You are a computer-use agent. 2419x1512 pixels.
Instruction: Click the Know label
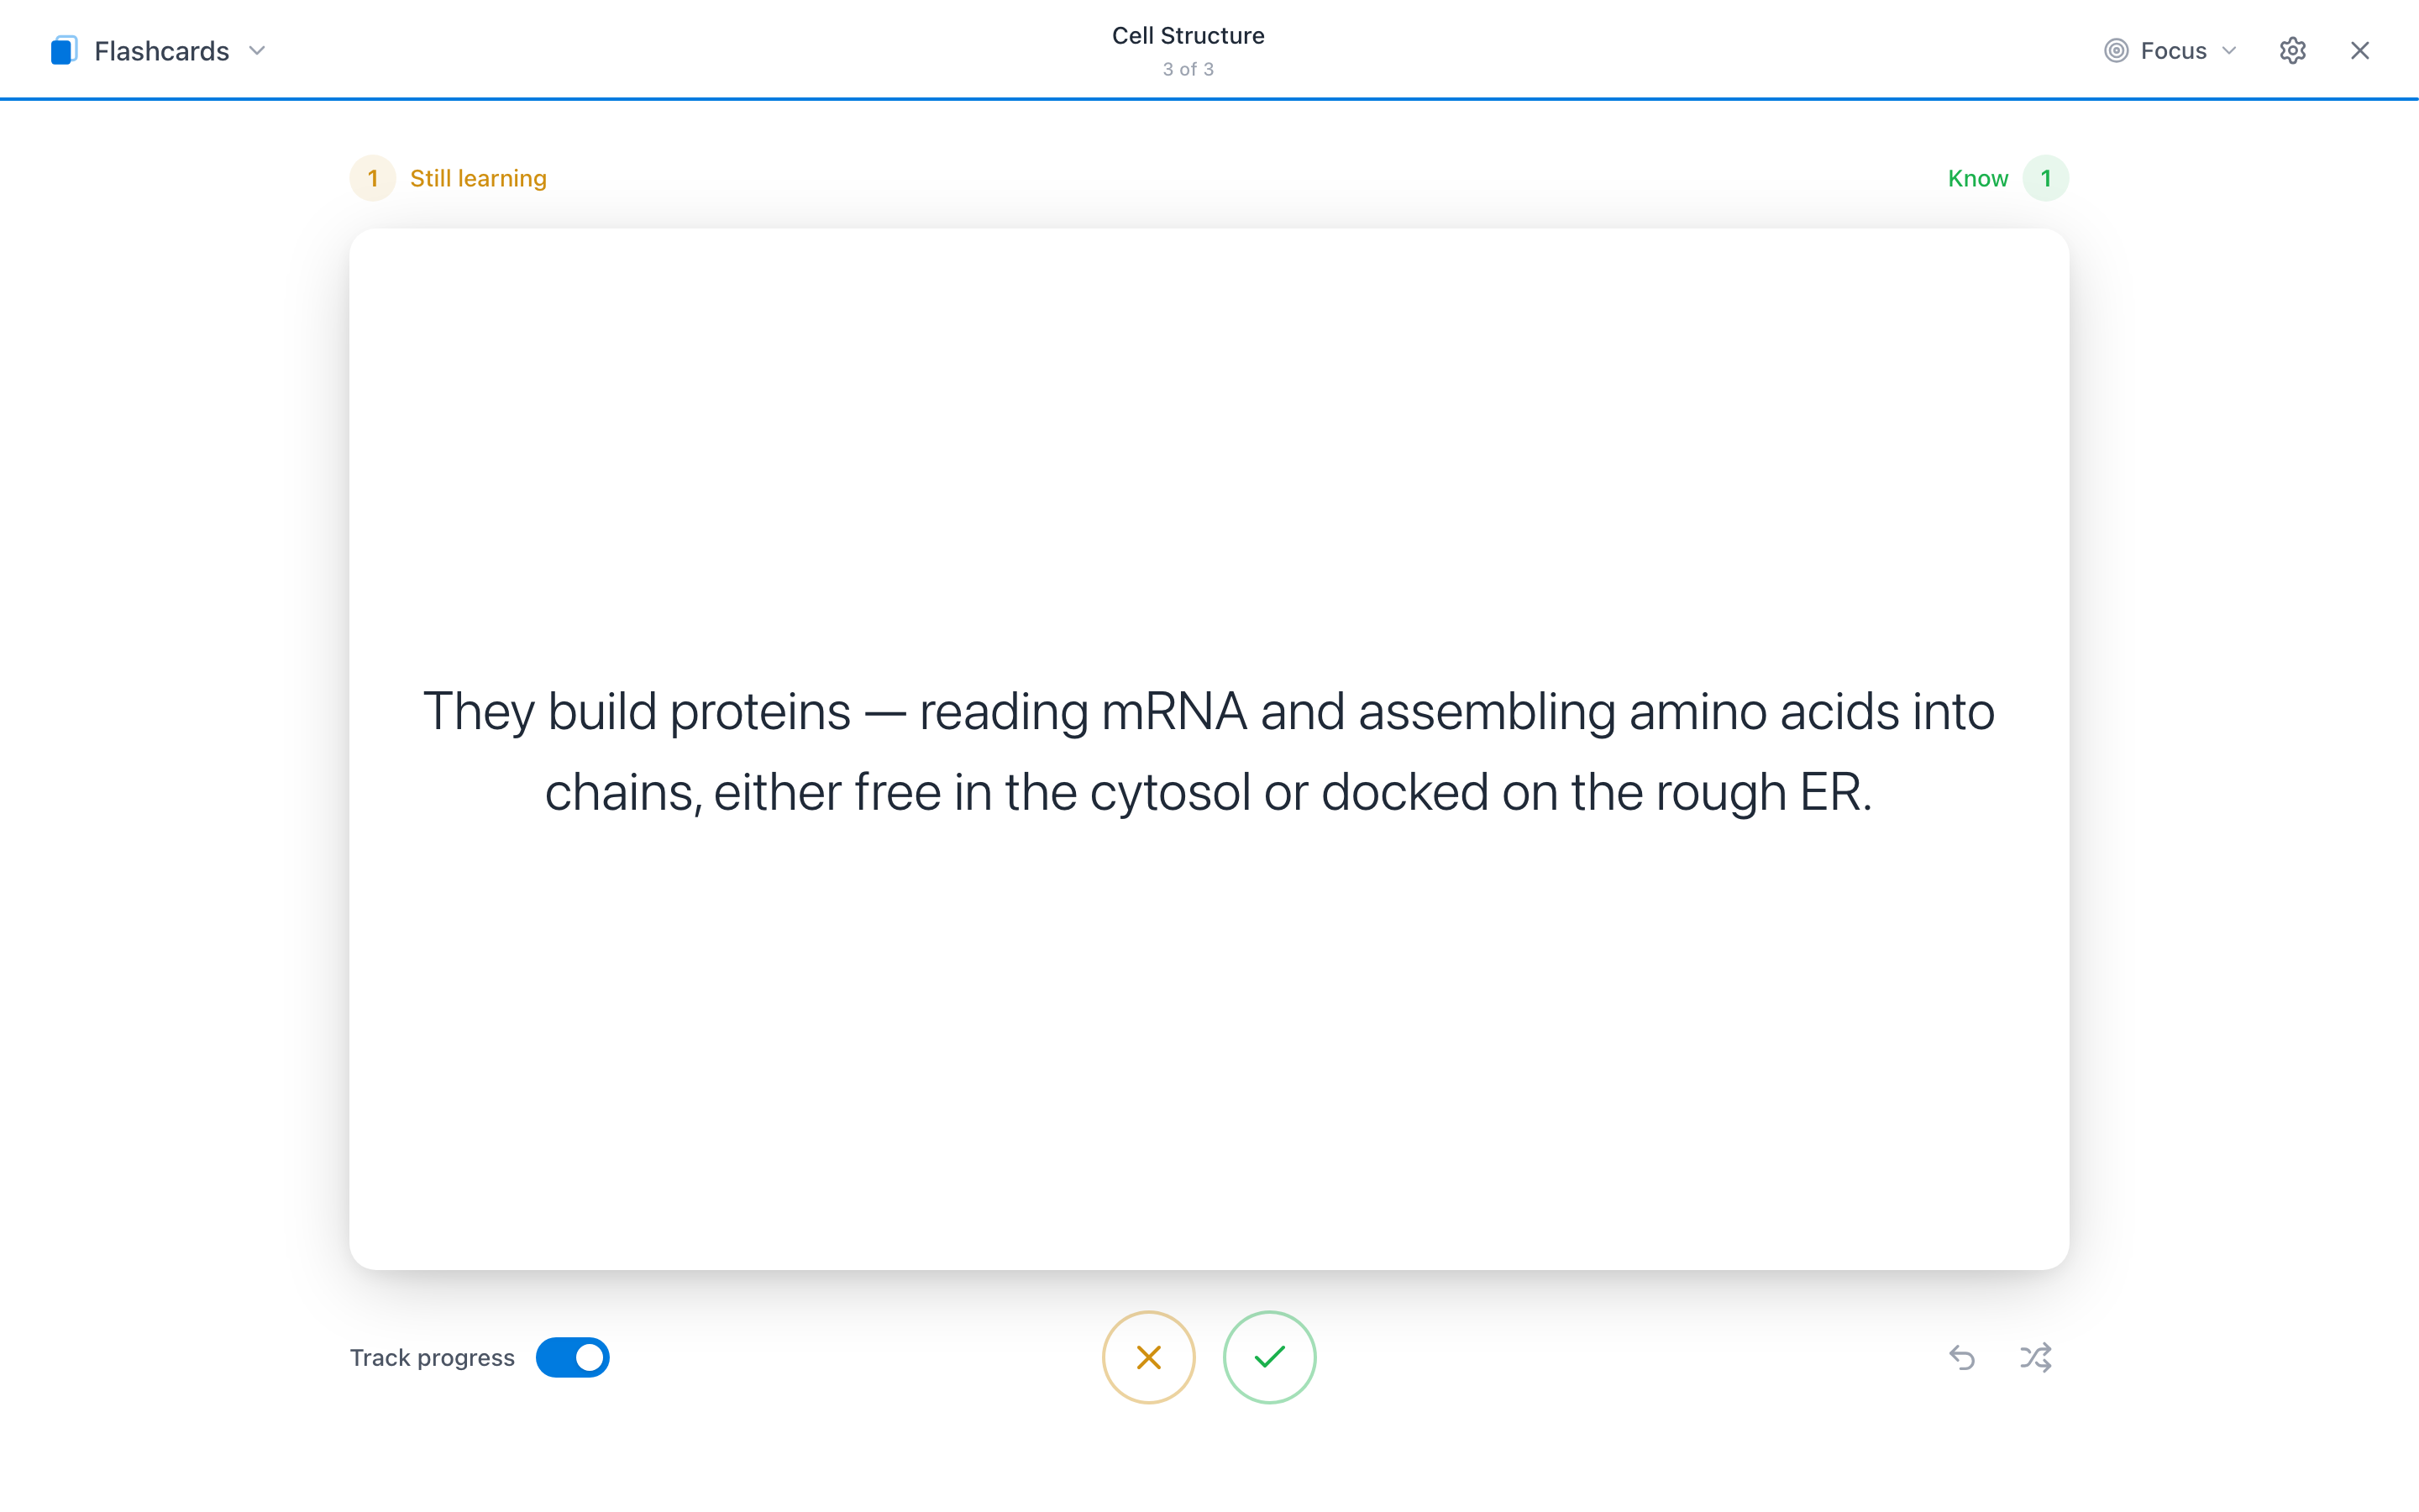click(1977, 178)
